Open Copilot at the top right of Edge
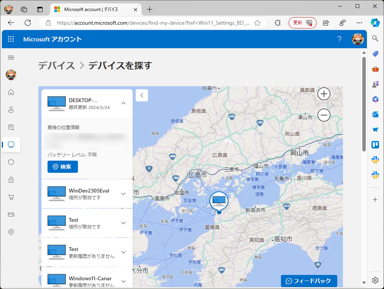 click(x=376, y=22)
